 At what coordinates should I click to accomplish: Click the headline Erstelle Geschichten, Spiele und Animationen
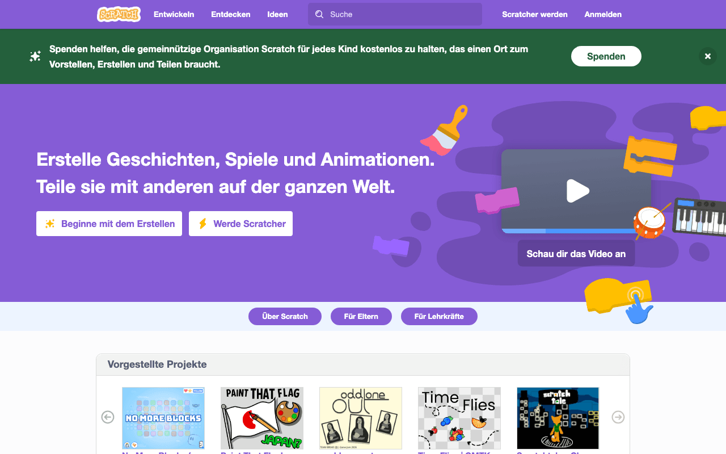point(235,159)
